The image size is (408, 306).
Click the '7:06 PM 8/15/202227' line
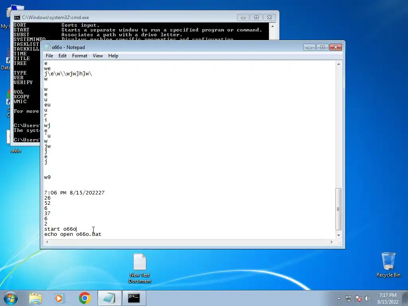[x=74, y=193]
